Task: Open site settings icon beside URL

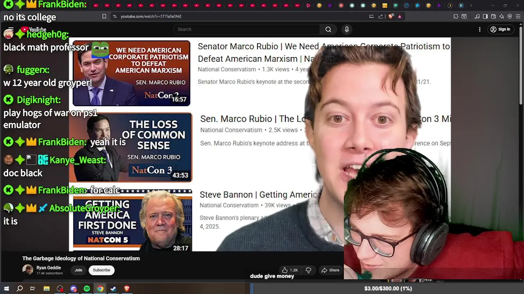Action: [x=115, y=16]
